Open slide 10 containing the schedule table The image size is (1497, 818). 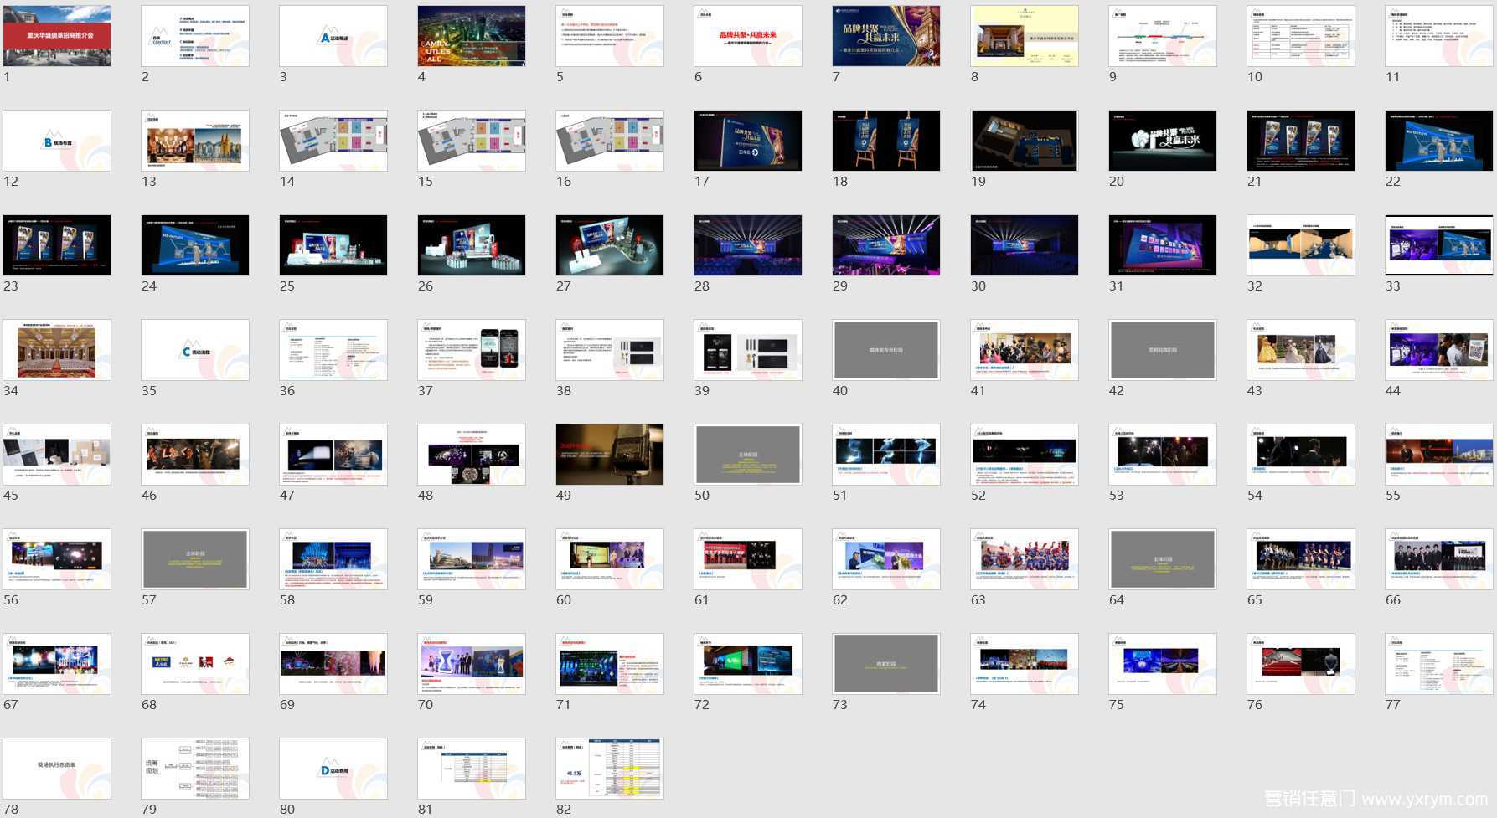(x=1301, y=36)
